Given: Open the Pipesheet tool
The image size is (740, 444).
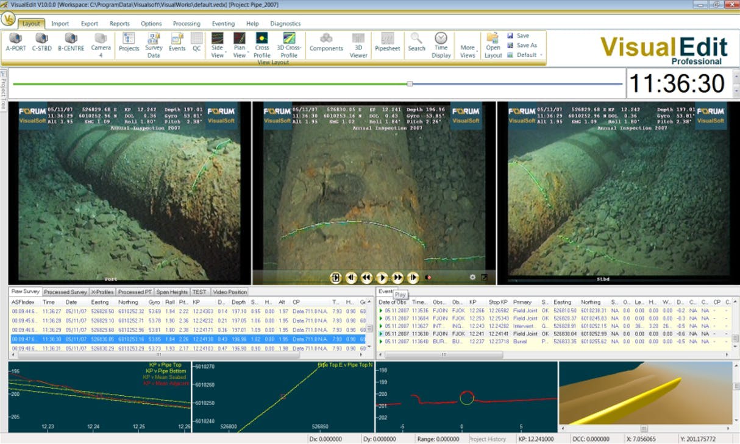Looking at the screenshot, I should click(387, 44).
